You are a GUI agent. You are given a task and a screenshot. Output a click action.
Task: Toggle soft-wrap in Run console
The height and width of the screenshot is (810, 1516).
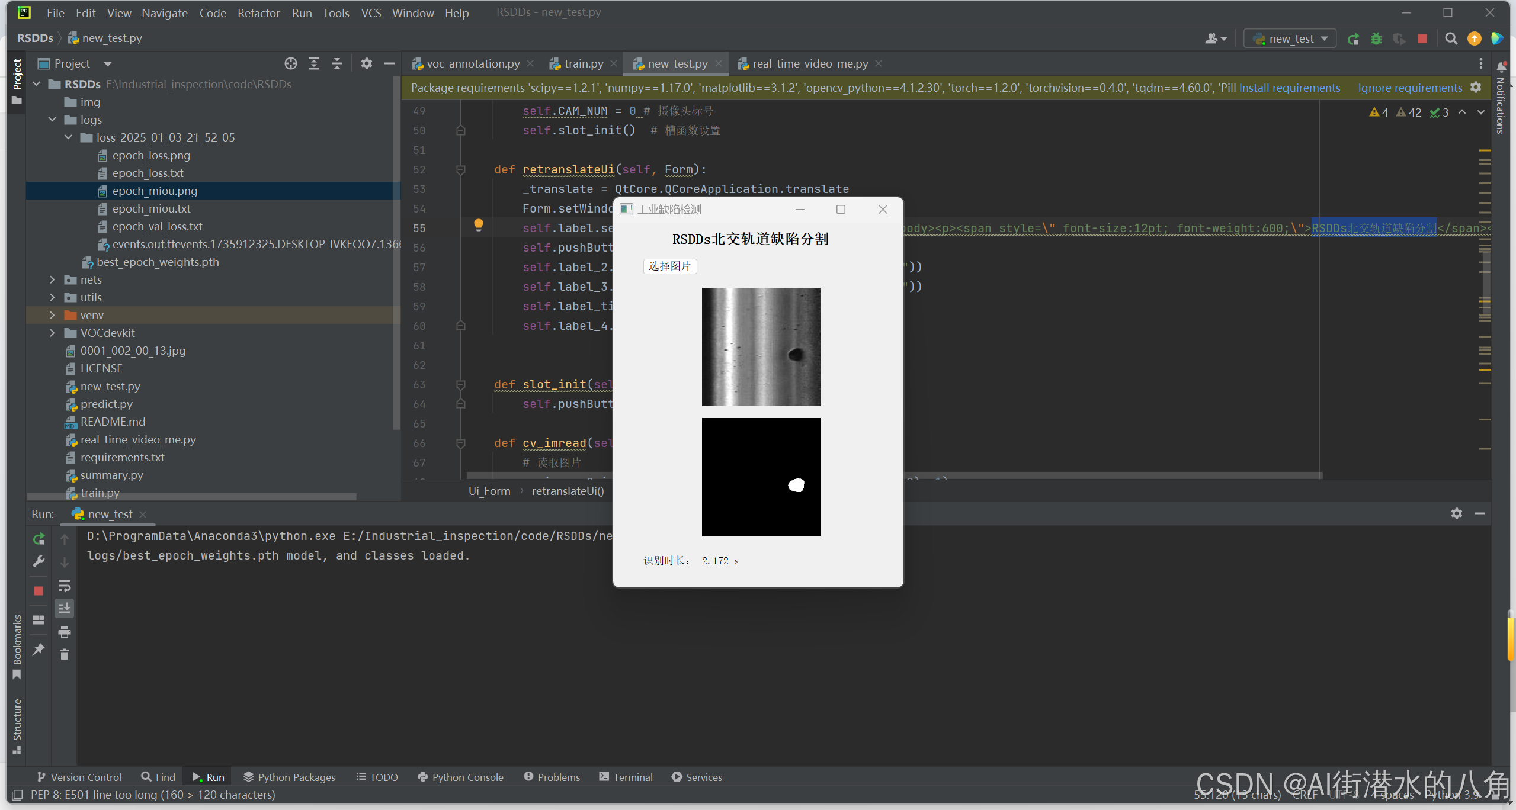pos(65,586)
